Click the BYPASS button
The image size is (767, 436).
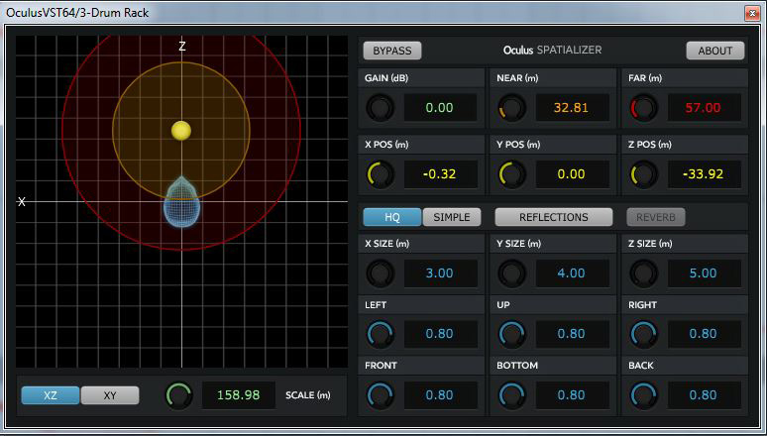(x=391, y=51)
